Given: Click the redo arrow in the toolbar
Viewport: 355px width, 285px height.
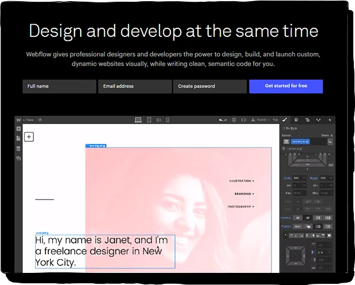Looking at the screenshot, I should 225,120.
